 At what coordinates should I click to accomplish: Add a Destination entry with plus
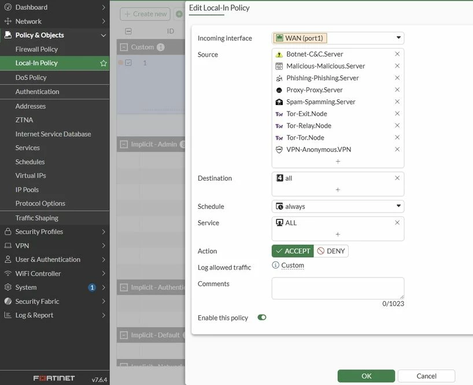pyautogui.click(x=338, y=190)
